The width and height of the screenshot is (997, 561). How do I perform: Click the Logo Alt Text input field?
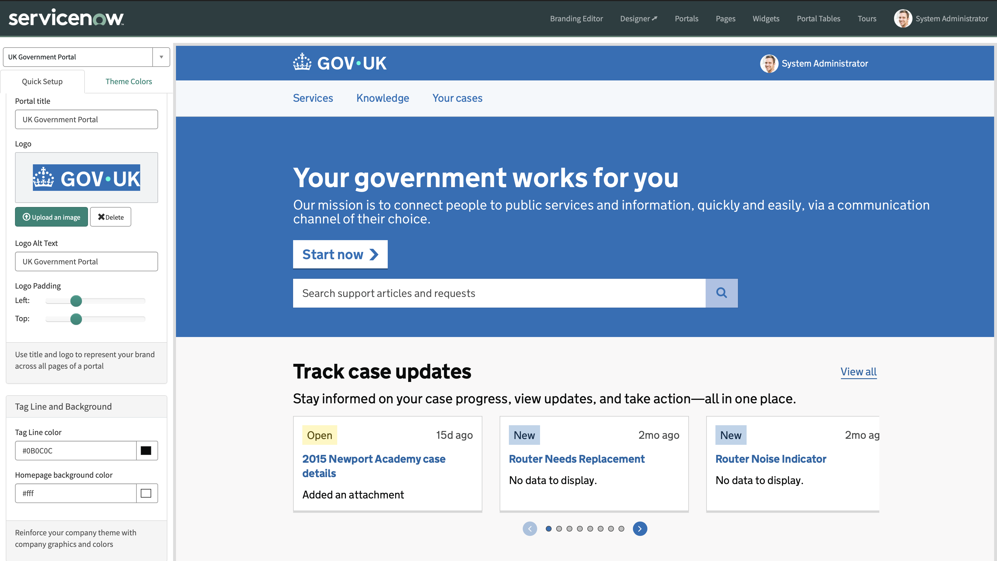[x=86, y=261]
